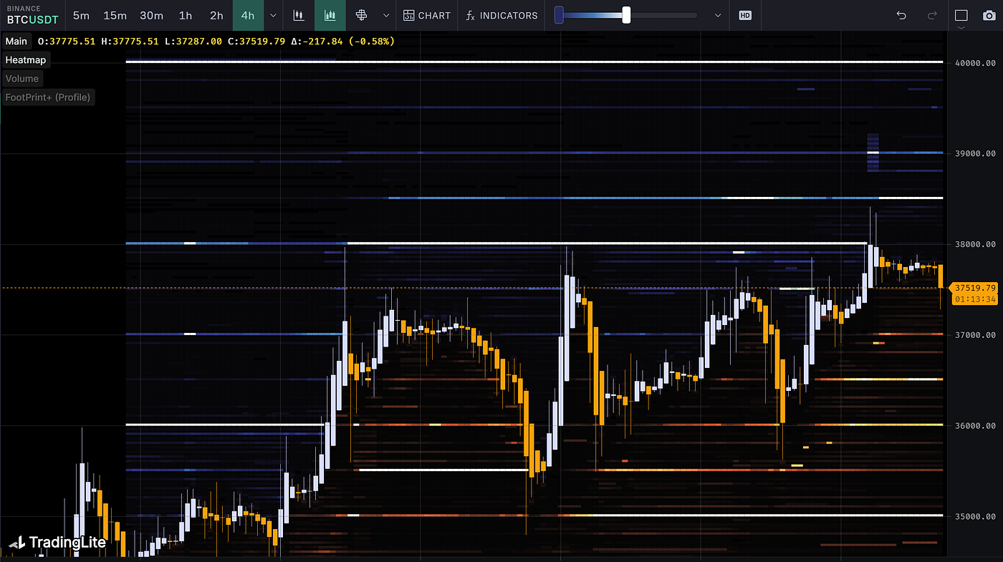Switch to the 30m timeframe

click(151, 15)
